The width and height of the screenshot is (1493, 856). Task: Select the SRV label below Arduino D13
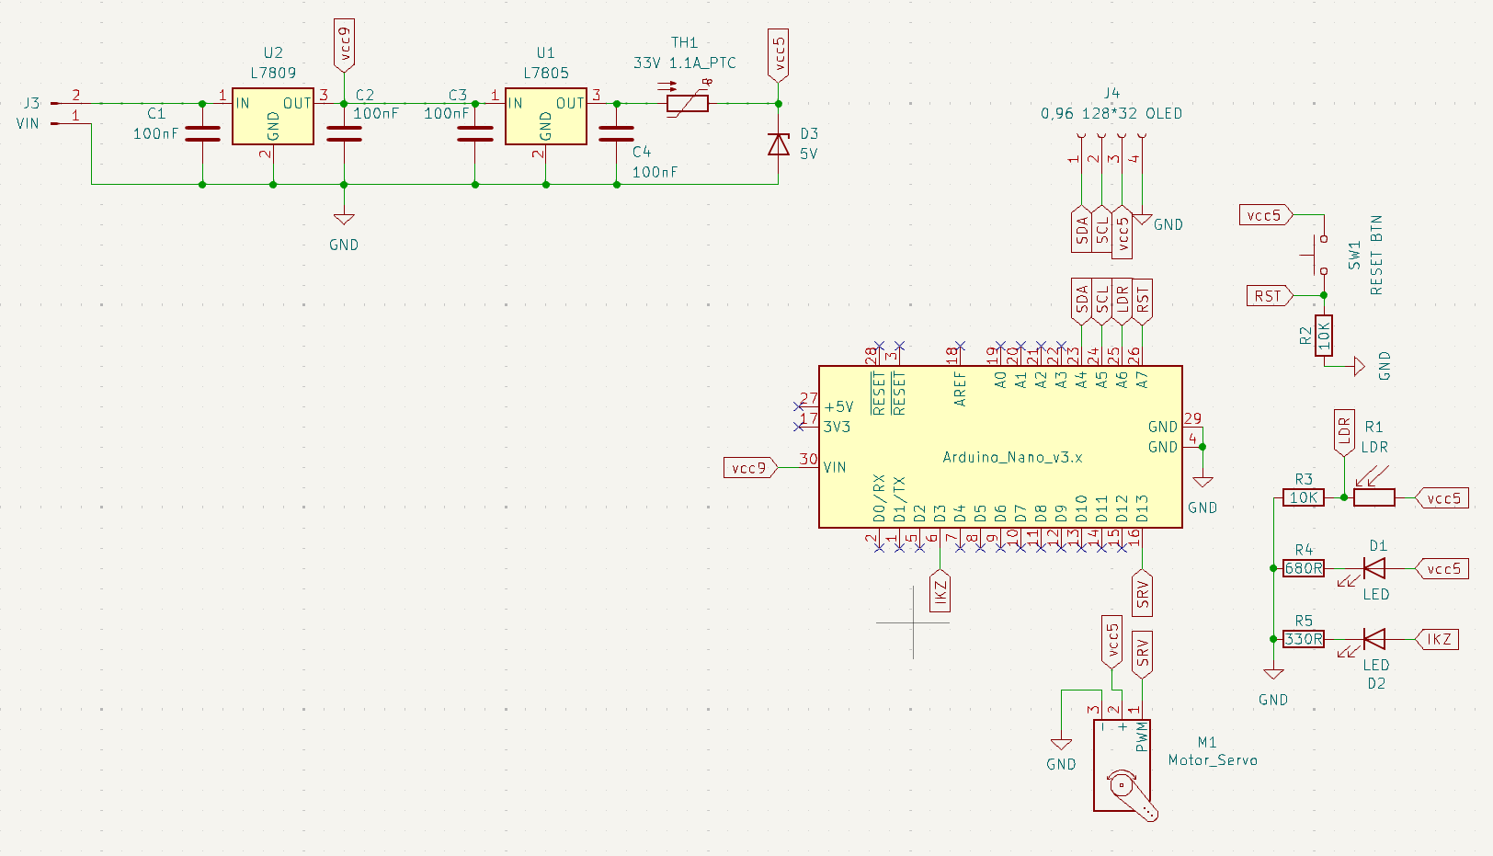[x=1142, y=594]
